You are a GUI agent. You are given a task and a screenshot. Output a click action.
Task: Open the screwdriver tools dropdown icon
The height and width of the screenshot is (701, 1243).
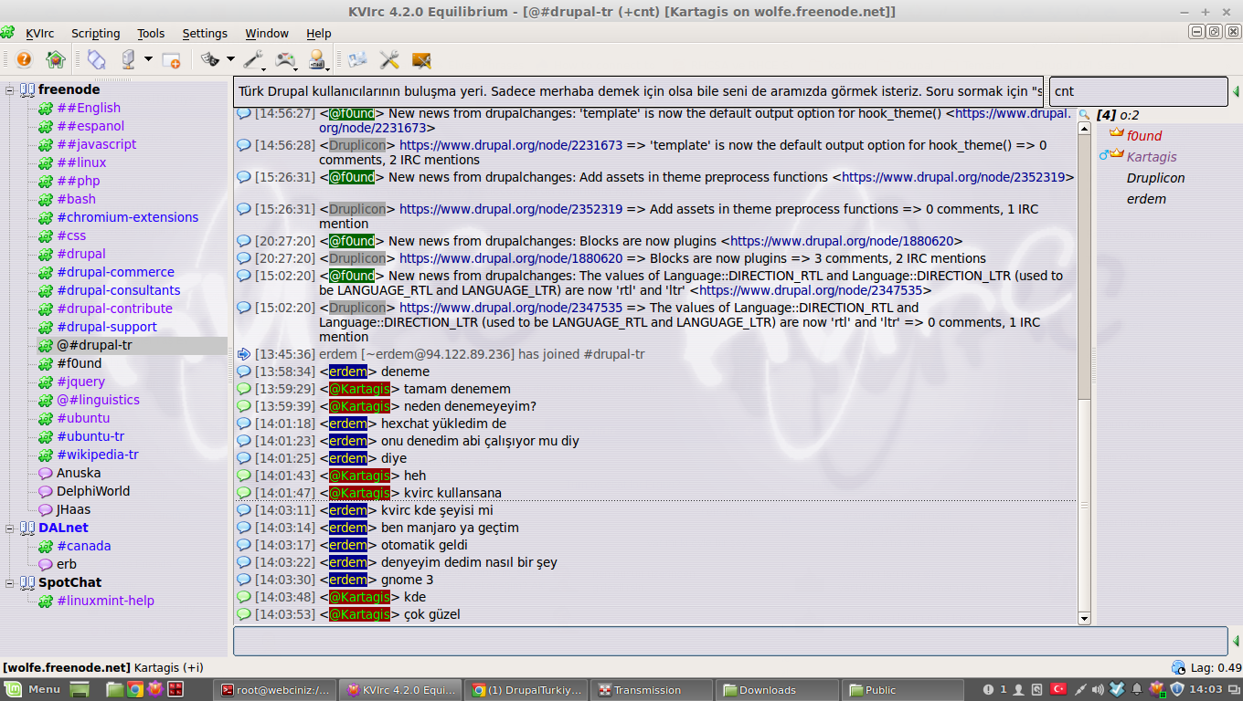point(254,60)
